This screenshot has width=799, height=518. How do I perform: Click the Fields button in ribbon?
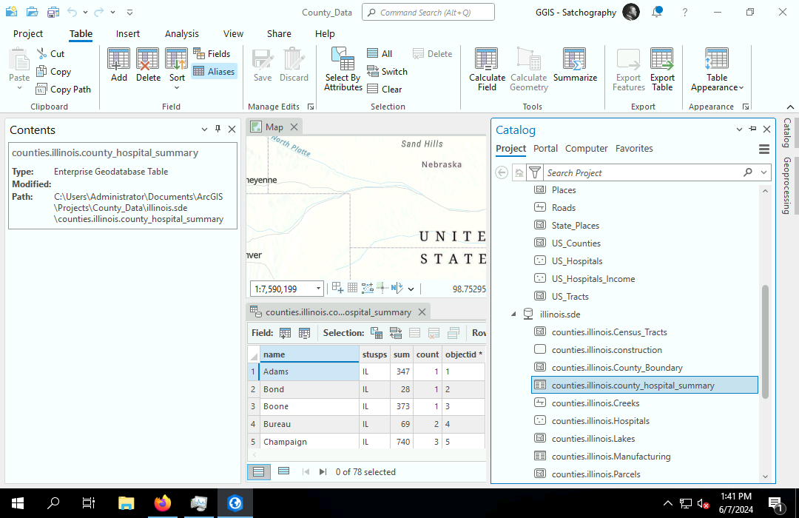[x=212, y=54]
